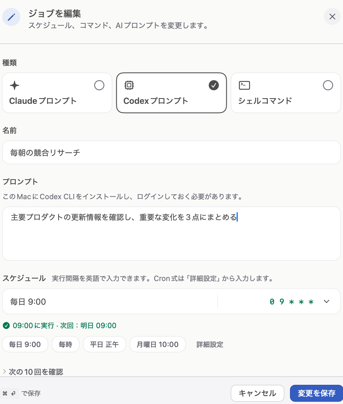Click the スケジュール label
This screenshot has height=404, width=343.
(x=24, y=278)
